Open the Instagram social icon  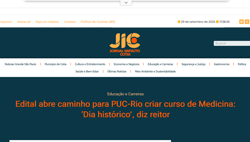point(247,22)
